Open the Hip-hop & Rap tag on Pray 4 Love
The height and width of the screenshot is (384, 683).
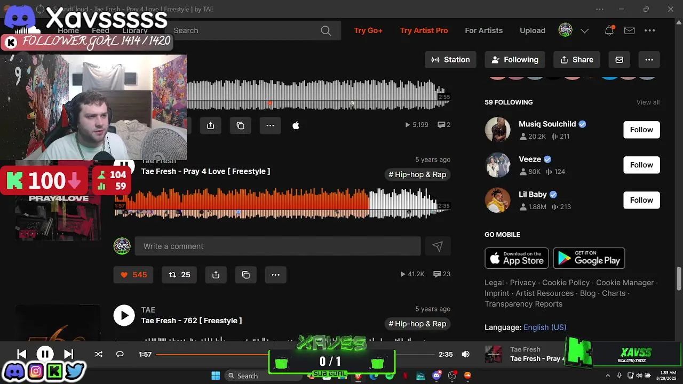click(417, 174)
